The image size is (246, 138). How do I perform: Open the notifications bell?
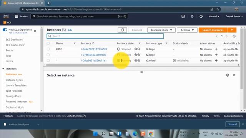point(192,16)
